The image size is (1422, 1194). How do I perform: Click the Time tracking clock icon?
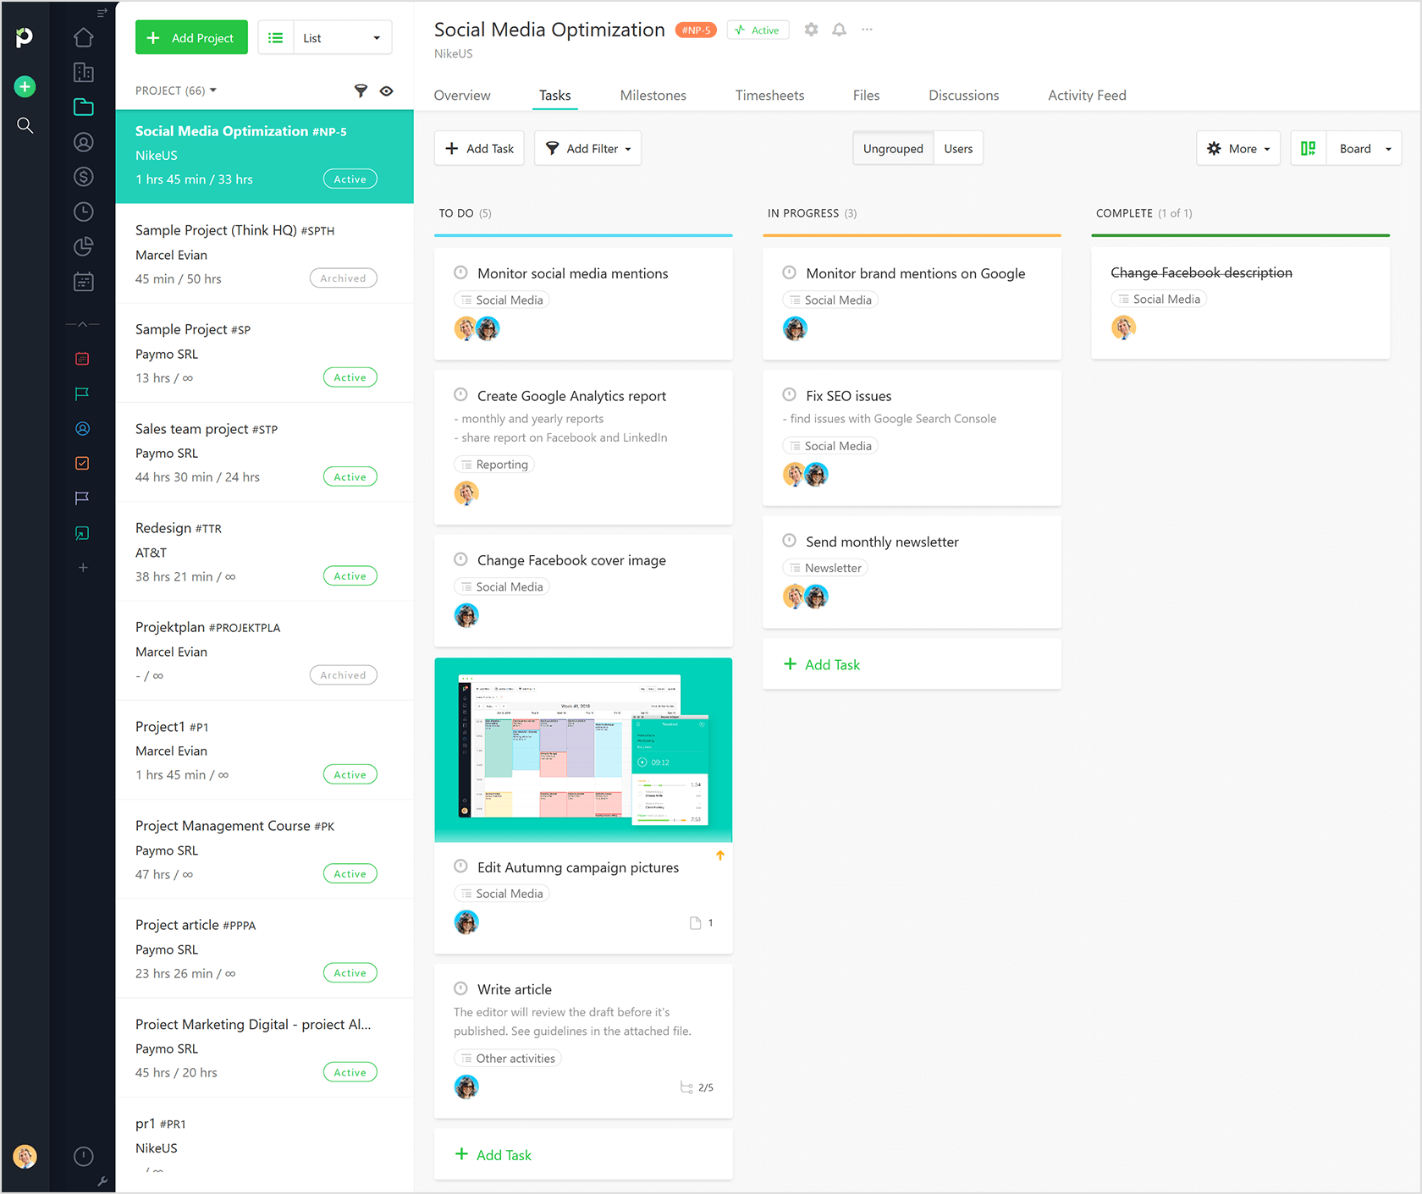tap(83, 212)
